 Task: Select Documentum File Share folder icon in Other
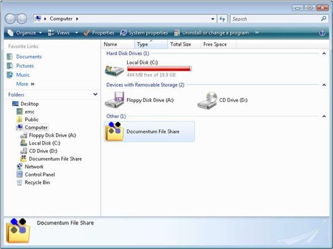tap(114, 131)
